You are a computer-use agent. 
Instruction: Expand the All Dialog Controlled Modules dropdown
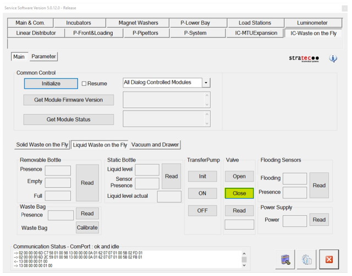206,83
